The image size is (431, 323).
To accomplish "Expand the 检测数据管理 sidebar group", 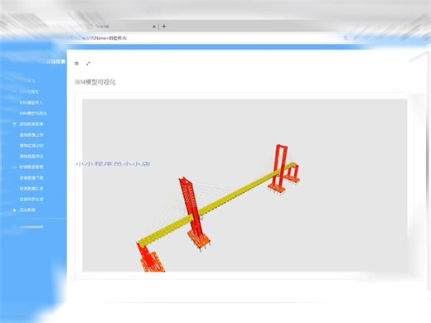I will (31, 167).
